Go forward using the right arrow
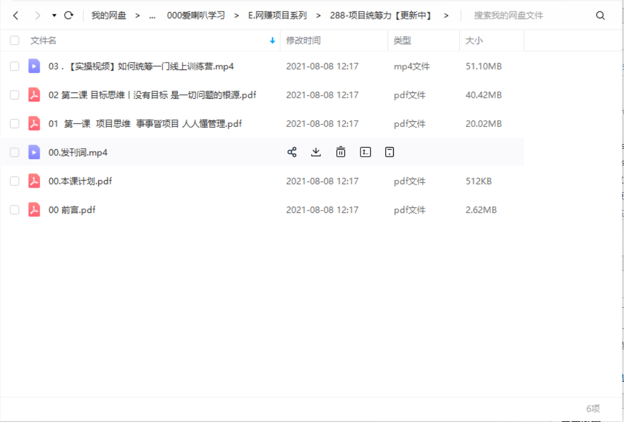The image size is (624, 422). 37,16
